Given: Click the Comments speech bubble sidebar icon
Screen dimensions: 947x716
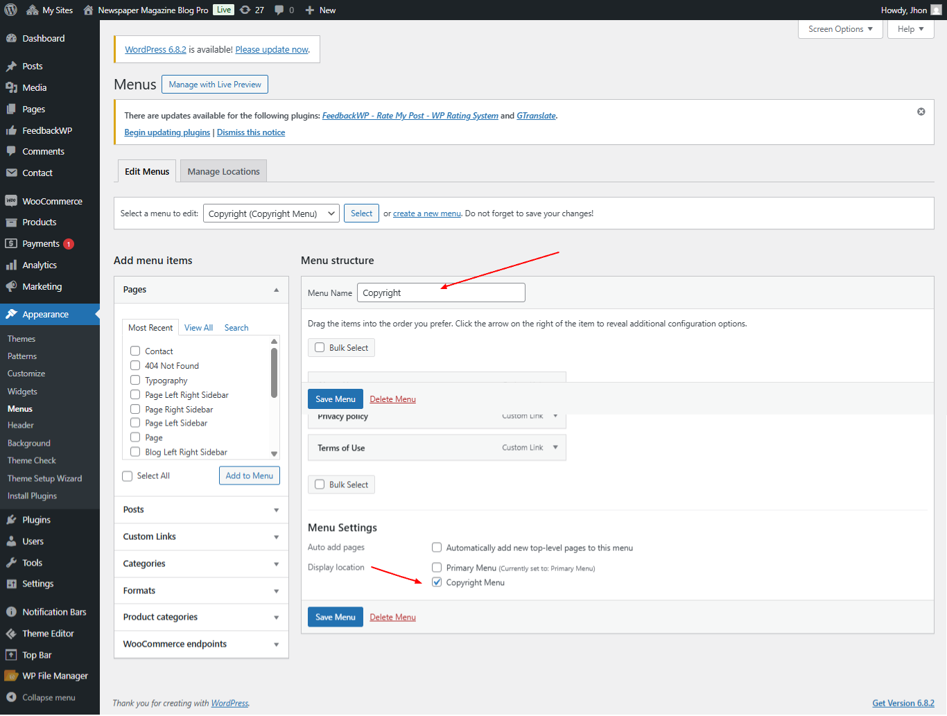Looking at the screenshot, I should point(11,151).
